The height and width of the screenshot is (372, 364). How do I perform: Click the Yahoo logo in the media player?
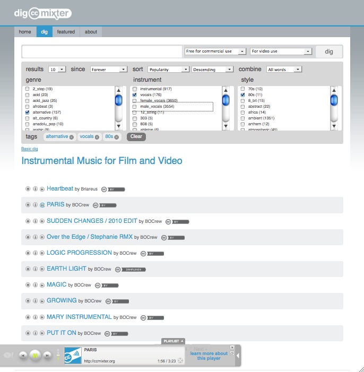[8, 355]
